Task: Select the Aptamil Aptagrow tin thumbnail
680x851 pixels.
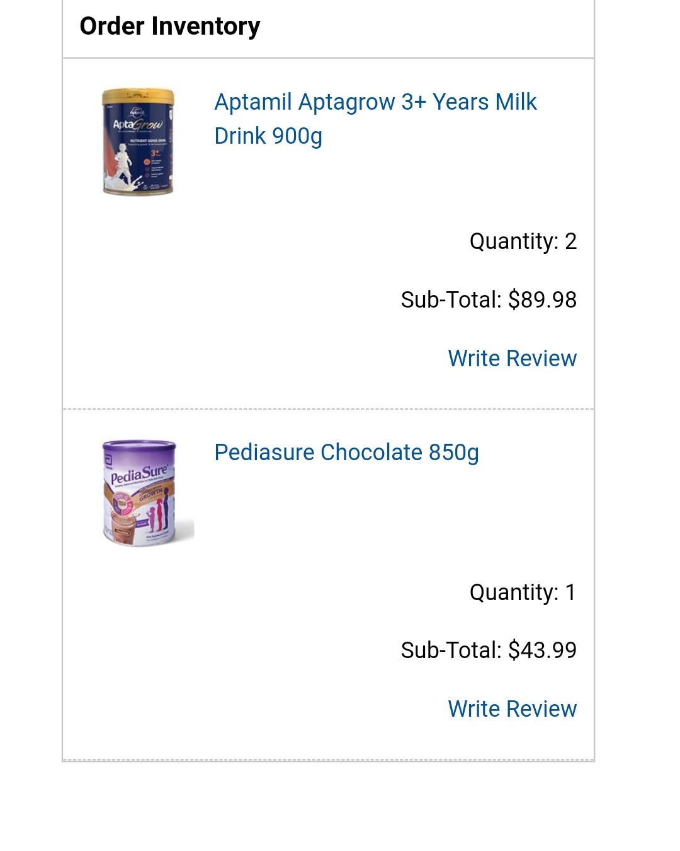Action: point(138,142)
